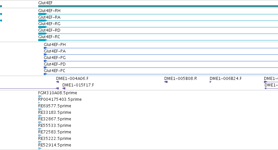This screenshot has width=278, height=150.
Task: Select protein Glut4EF-PG label
Action: [55, 58]
